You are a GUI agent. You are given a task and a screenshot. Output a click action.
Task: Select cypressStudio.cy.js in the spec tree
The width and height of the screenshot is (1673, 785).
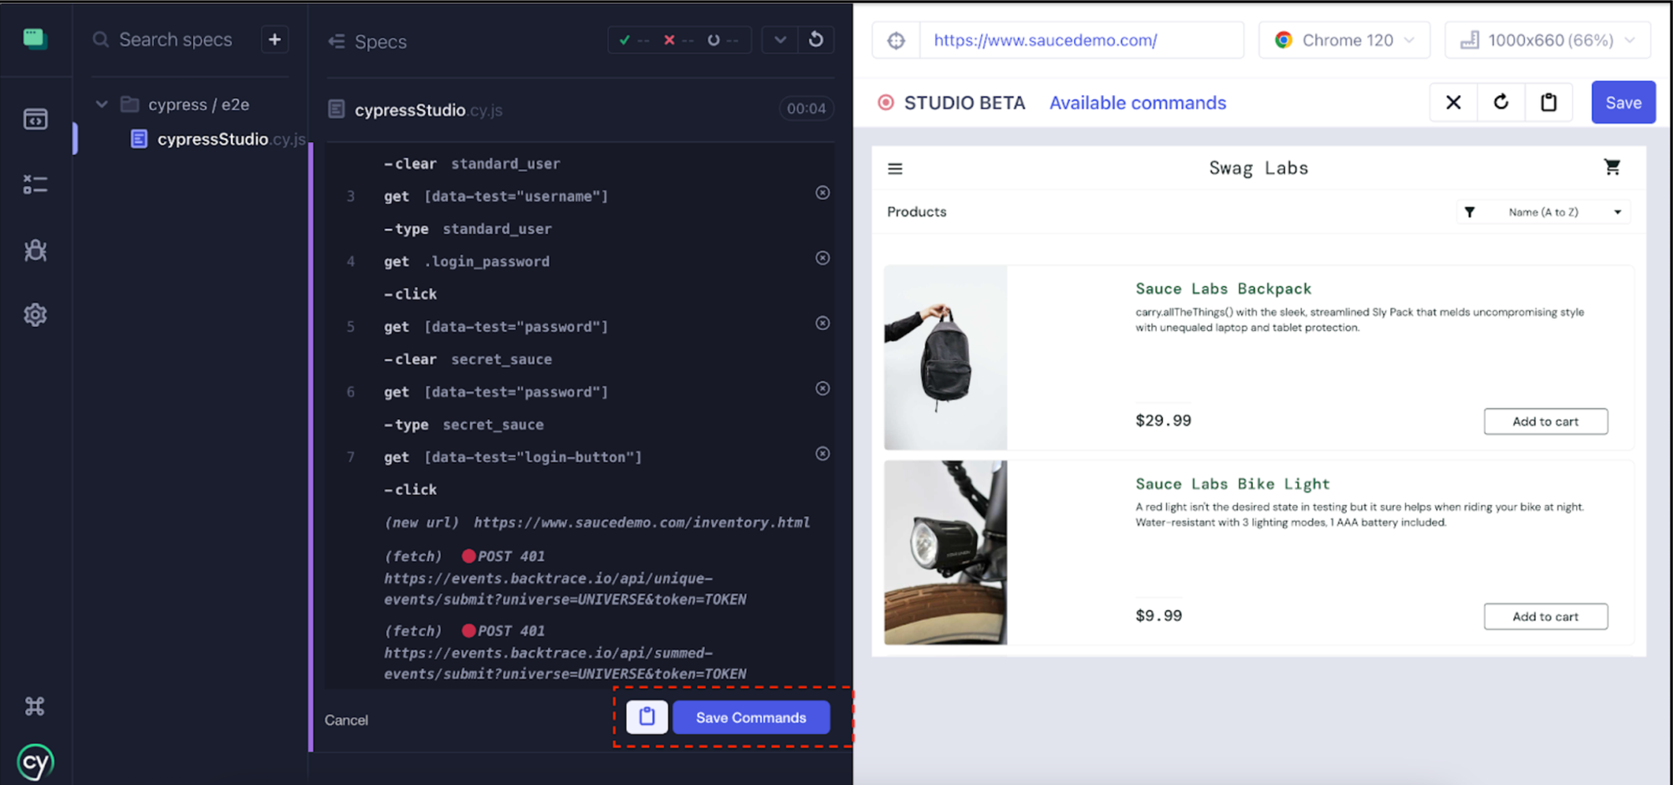pyautogui.click(x=231, y=139)
